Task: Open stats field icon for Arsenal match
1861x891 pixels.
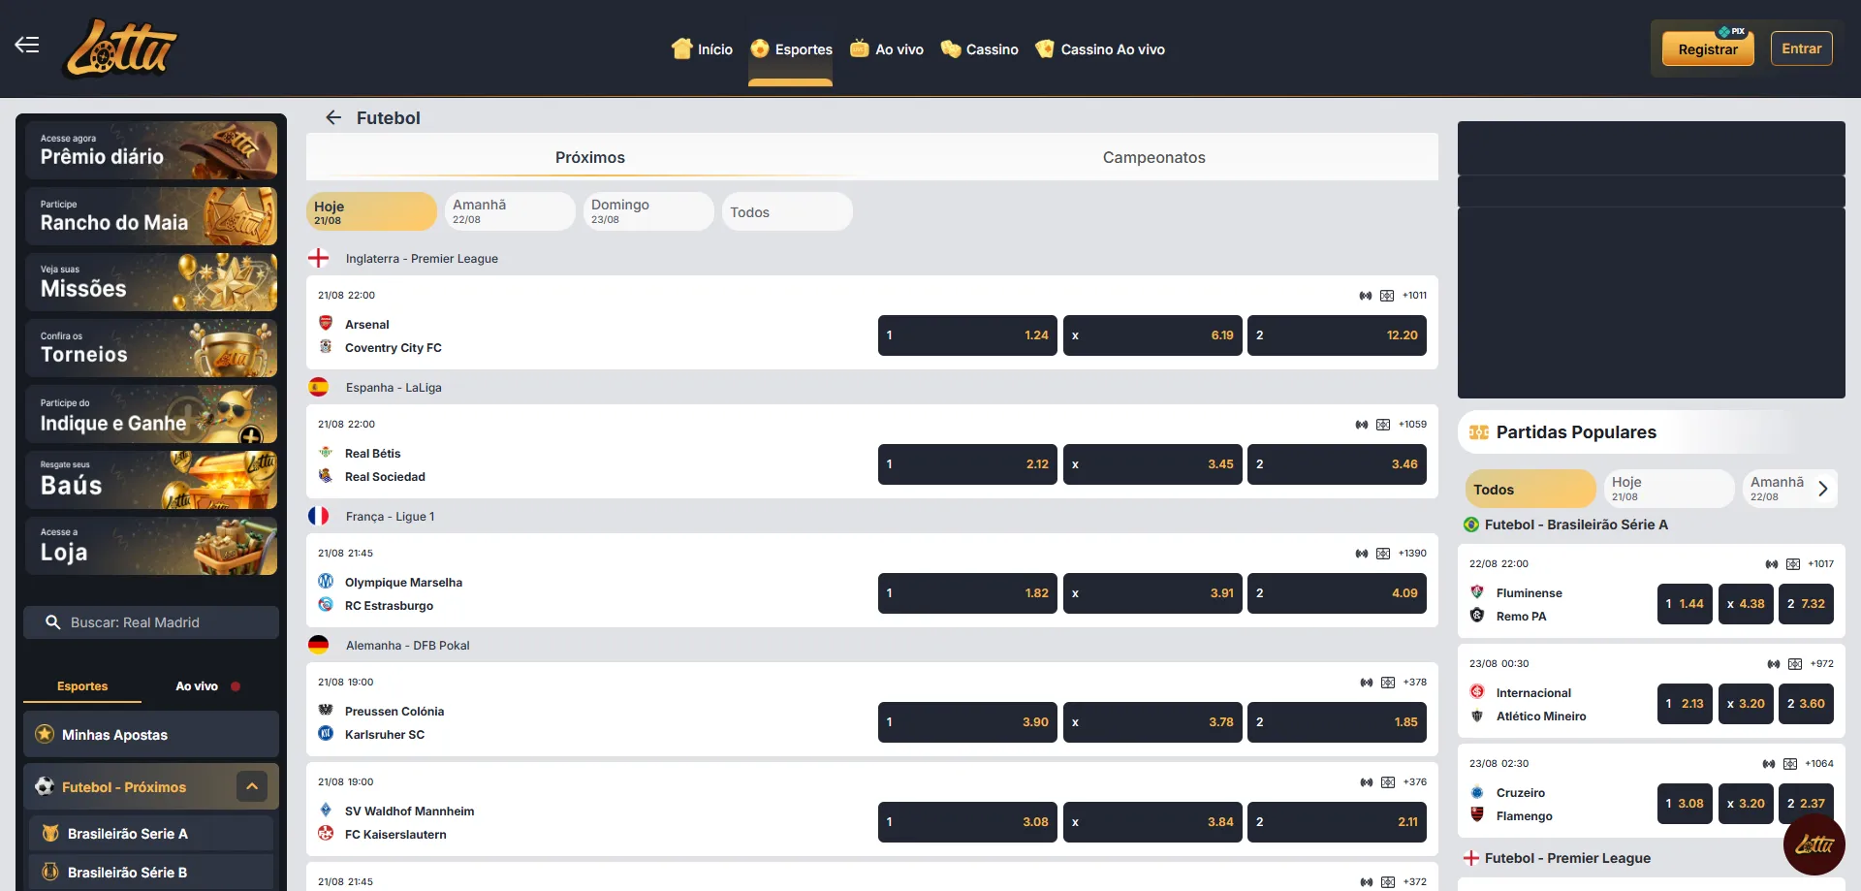Action: click(x=1387, y=296)
